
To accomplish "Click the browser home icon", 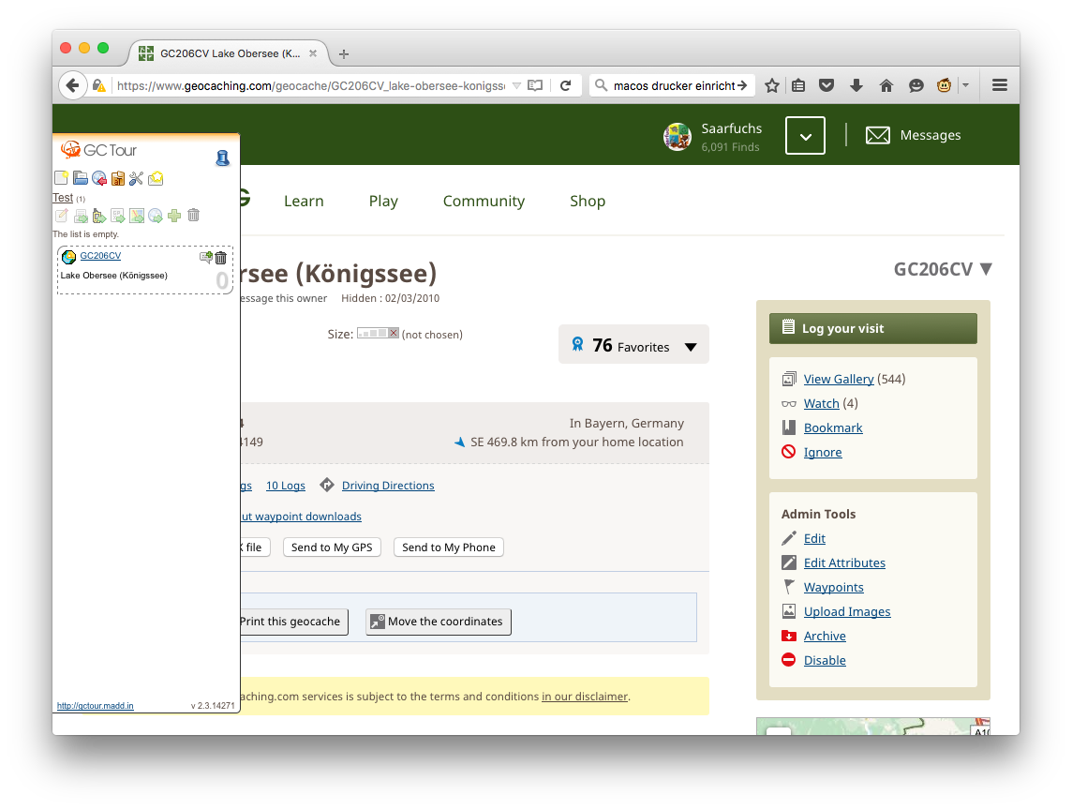I will 886,85.
